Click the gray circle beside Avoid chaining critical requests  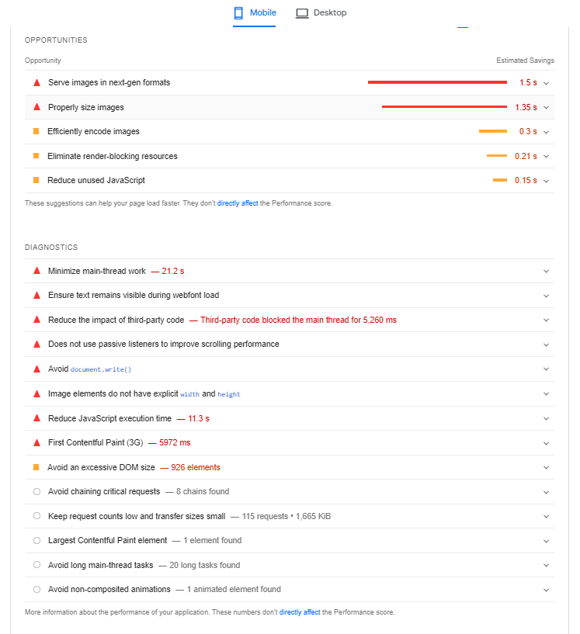click(36, 491)
